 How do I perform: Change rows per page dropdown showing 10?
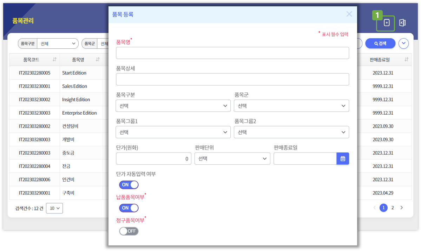54,208
